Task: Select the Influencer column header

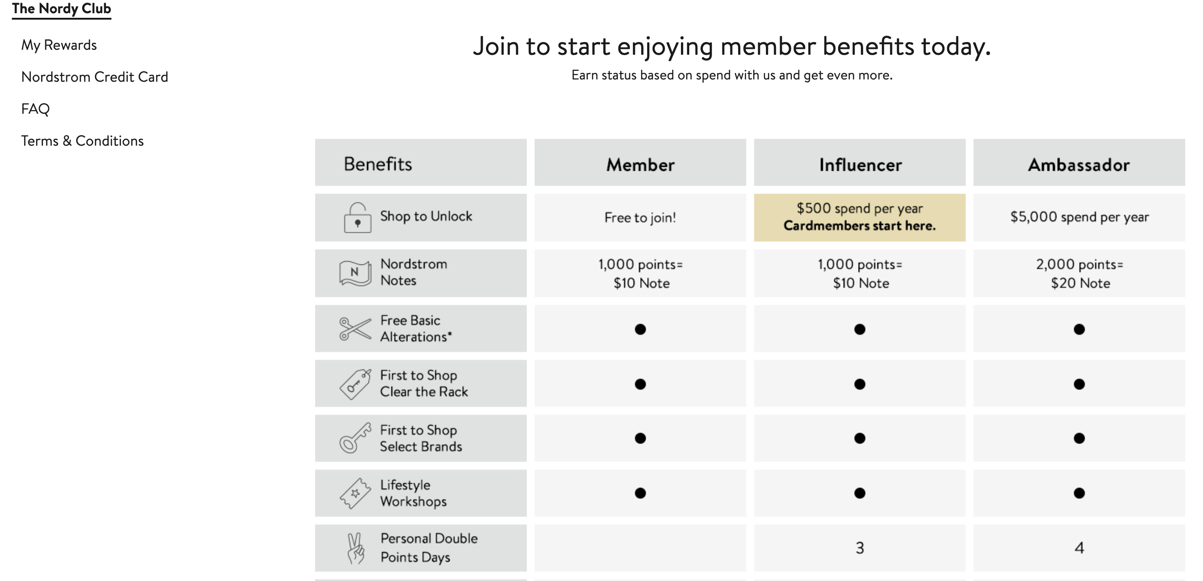Action: (860, 164)
